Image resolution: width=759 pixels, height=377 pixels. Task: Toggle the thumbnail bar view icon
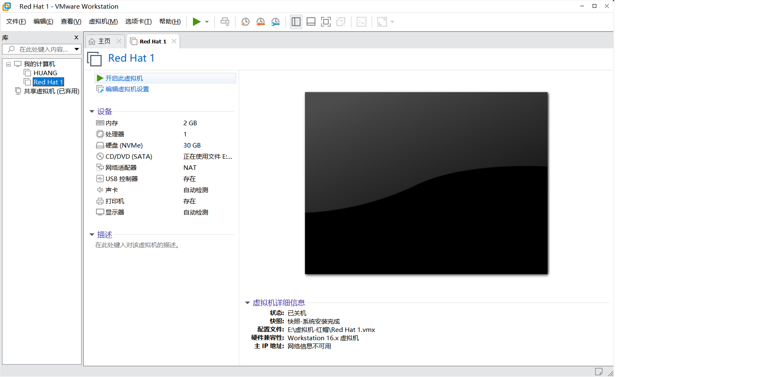pyautogui.click(x=311, y=22)
